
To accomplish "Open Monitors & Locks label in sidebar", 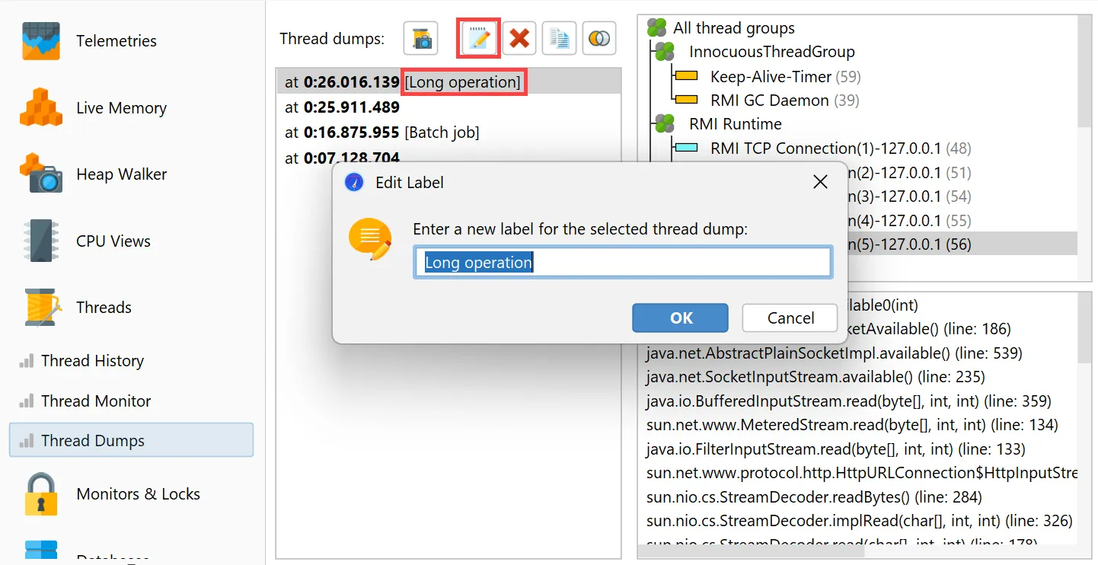I will [x=138, y=494].
